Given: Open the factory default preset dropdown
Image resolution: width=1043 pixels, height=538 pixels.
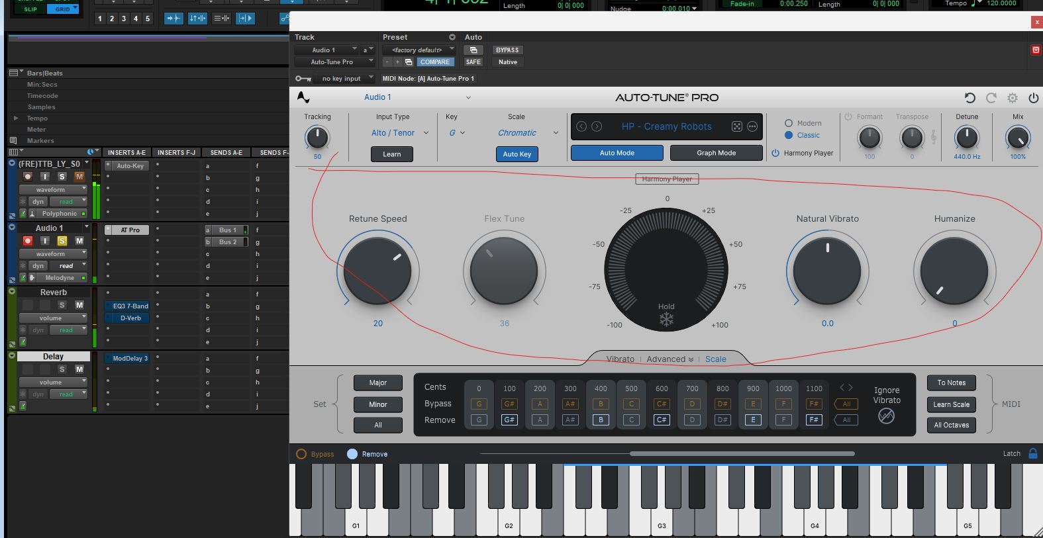Looking at the screenshot, I should click(x=421, y=50).
